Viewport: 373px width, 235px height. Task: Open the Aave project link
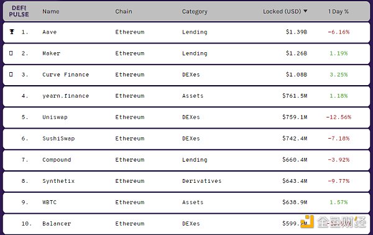pos(50,32)
